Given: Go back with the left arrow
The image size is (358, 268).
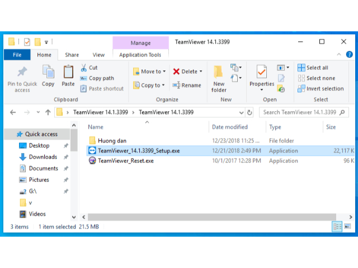Looking at the screenshot, I should click(13, 112).
